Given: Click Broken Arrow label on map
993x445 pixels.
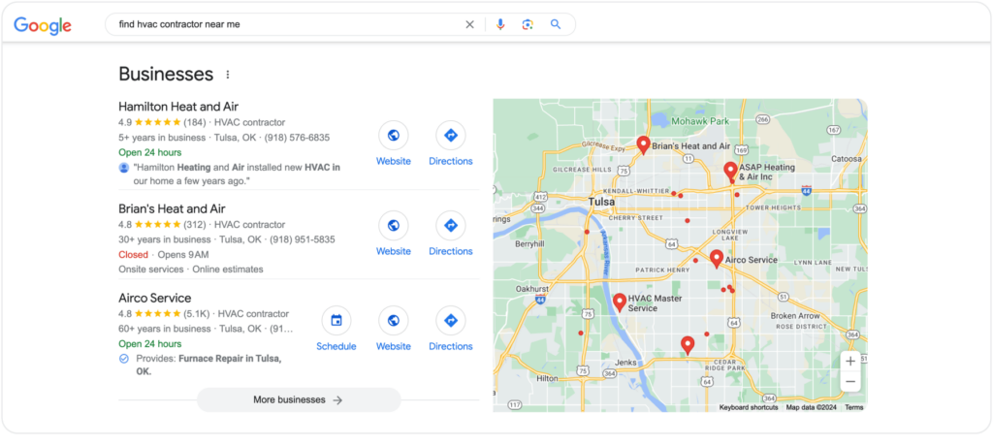Looking at the screenshot, I should coord(795,316).
